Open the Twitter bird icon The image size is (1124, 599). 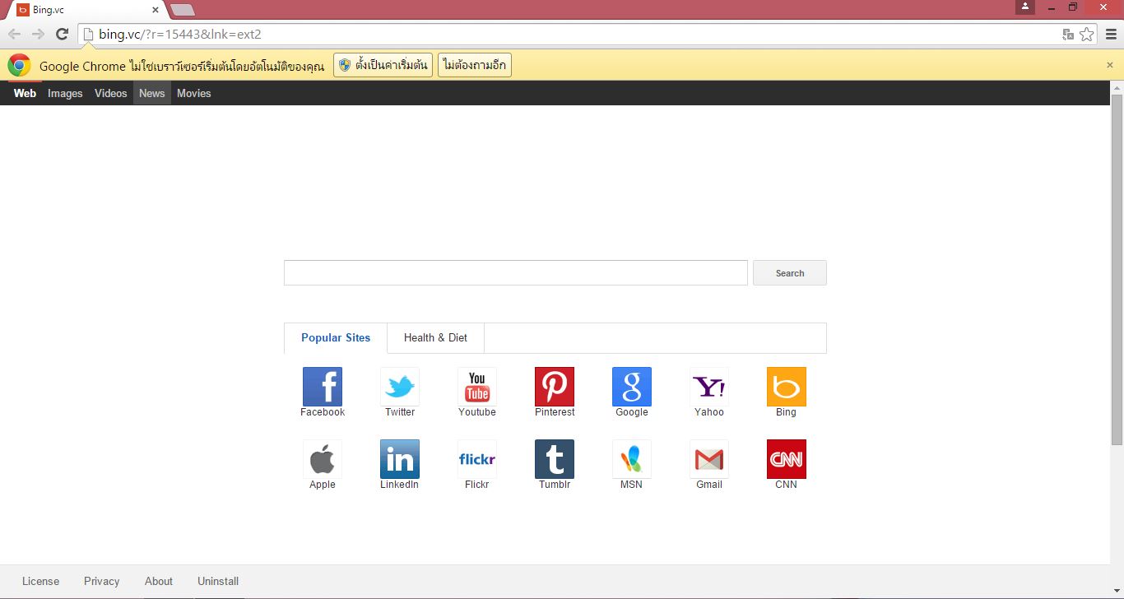pos(400,387)
